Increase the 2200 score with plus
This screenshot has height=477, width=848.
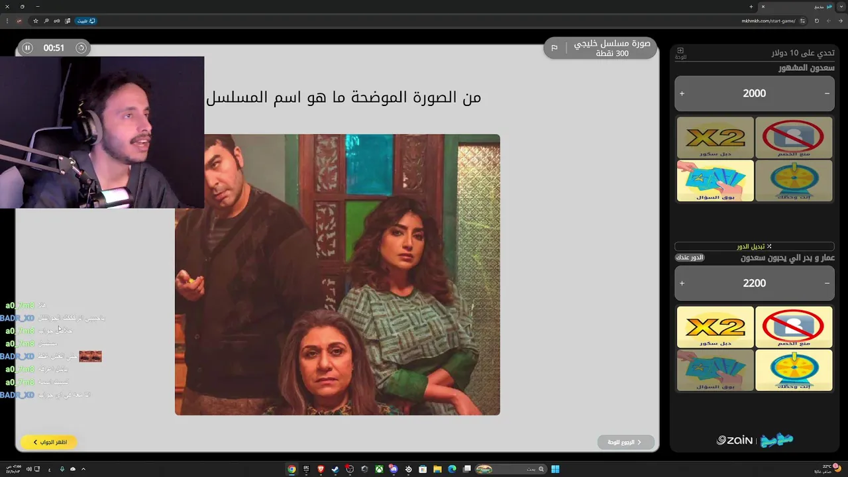682,283
